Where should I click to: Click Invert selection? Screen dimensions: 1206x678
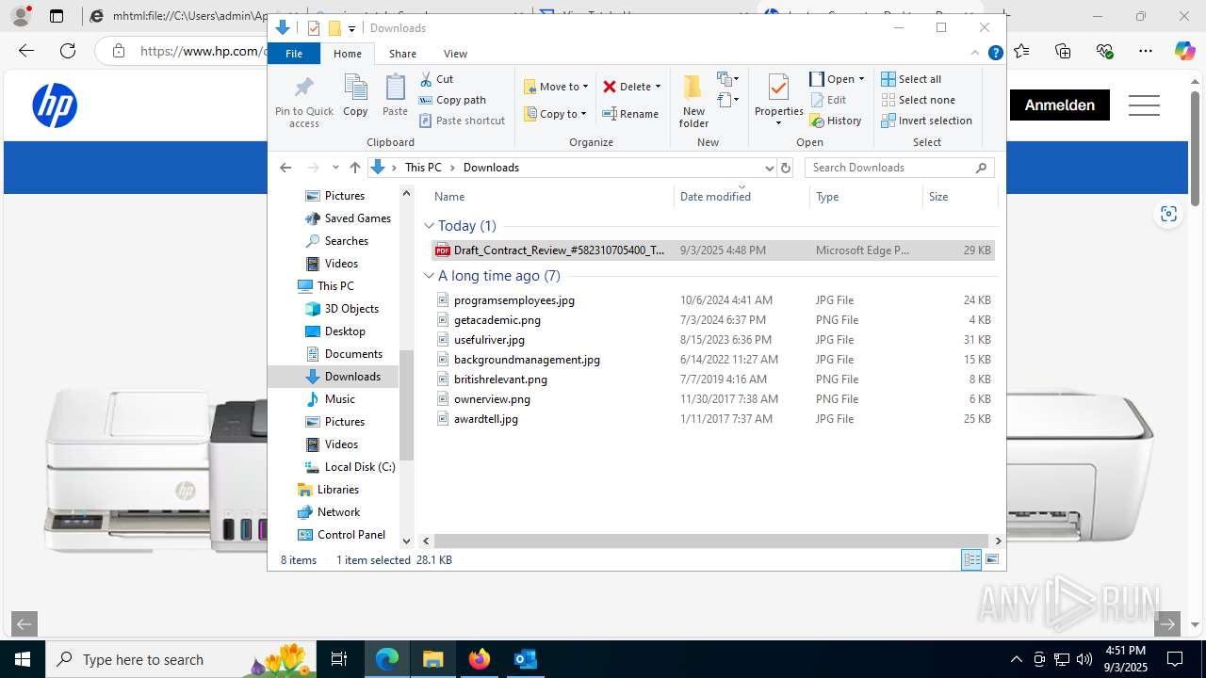point(927,121)
